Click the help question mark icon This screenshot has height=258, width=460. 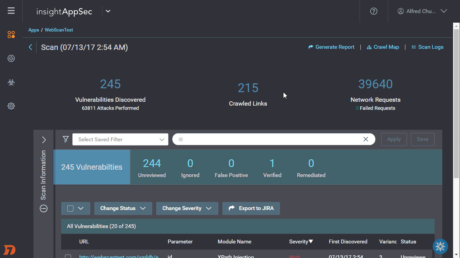(373, 11)
